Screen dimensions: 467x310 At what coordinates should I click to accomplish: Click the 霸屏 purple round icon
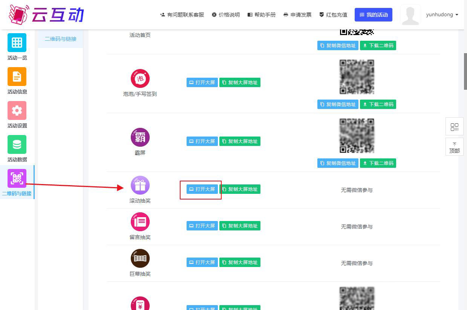coord(140,137)
